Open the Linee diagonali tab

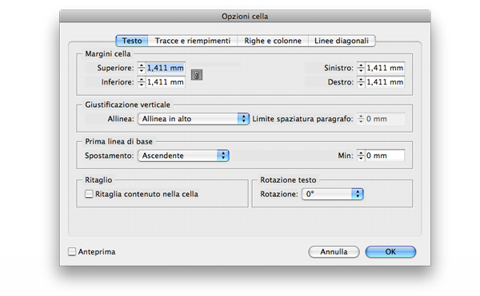[342, 41]
